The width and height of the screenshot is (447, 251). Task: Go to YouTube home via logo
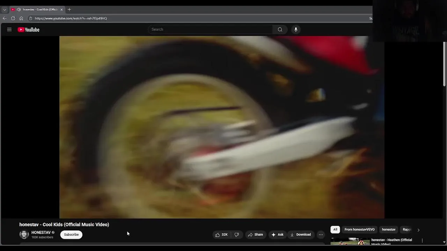pyautogui.click(x=29, y=30)
